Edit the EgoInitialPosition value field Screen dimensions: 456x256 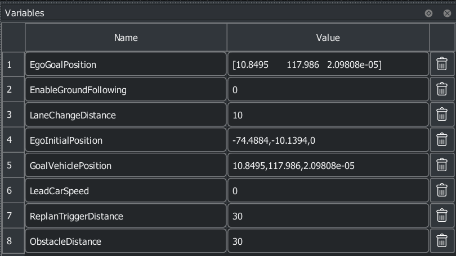(x=328, y=140)
